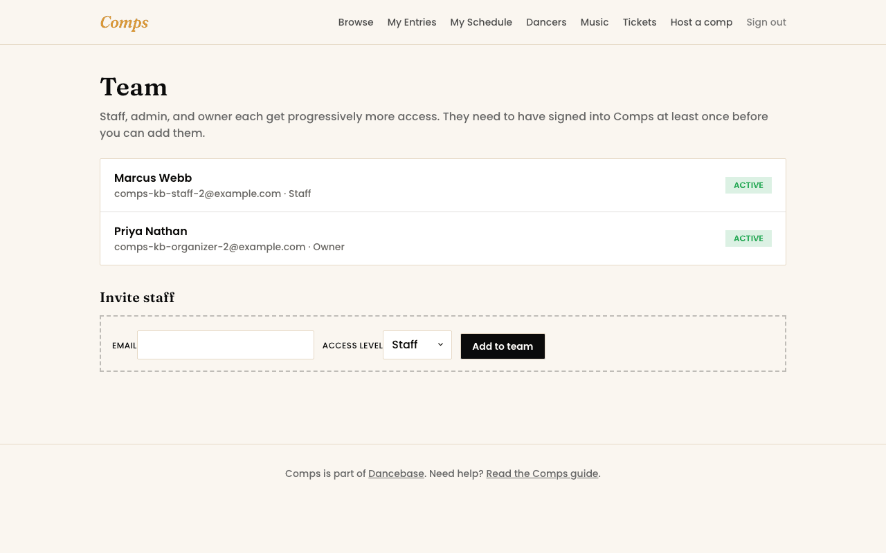This screenshot has width=886, height=553.
Task: Focus the Email input field
Action: pos(226,345)
